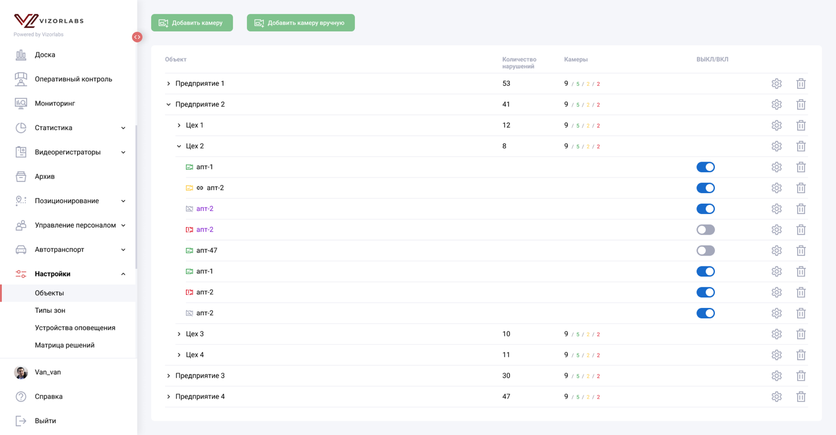Enable the апт-47 camera toggle
Viewport: 836px width, 435px height.
[706, 251]
